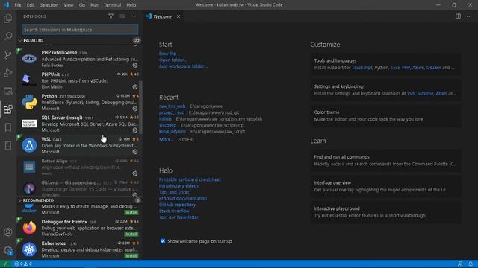This screenshot has width=478, height=268.
Task: Click the Color theme customize card
Action: (x=385, y=116)
